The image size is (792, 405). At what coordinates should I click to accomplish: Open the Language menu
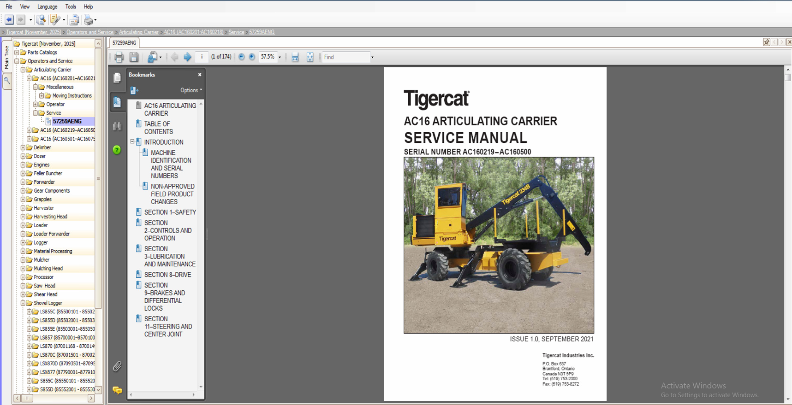pos(48,7)
